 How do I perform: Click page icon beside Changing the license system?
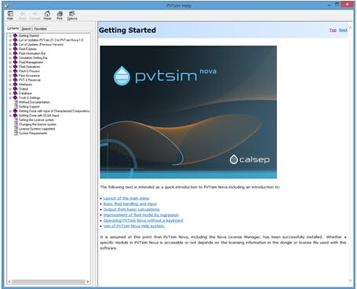point(16,124)
